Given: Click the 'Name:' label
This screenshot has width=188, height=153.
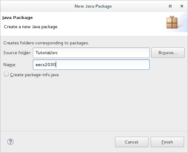Looking at the screenshot, I should tap(10, 65).
